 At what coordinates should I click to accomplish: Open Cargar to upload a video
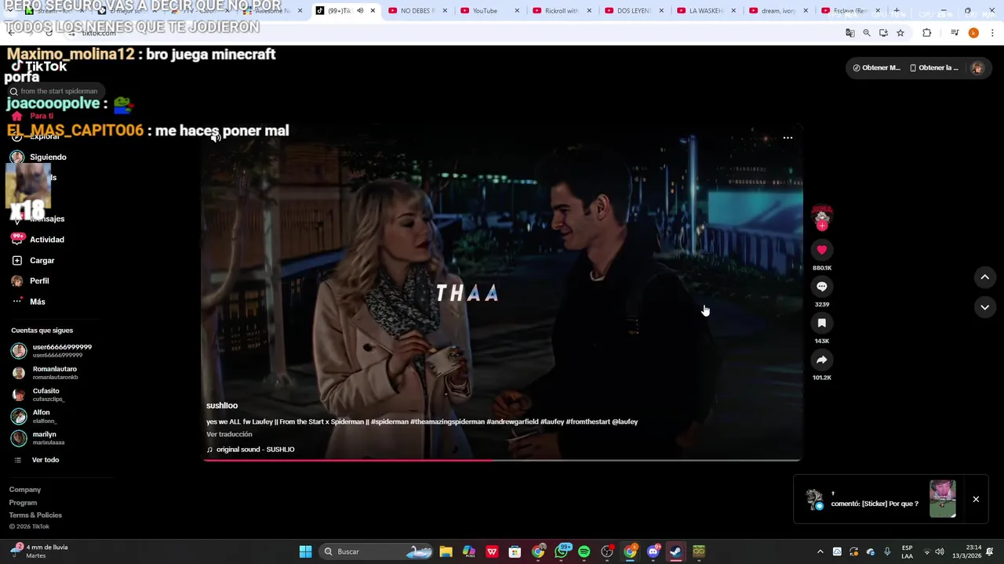tap(33, 260)
